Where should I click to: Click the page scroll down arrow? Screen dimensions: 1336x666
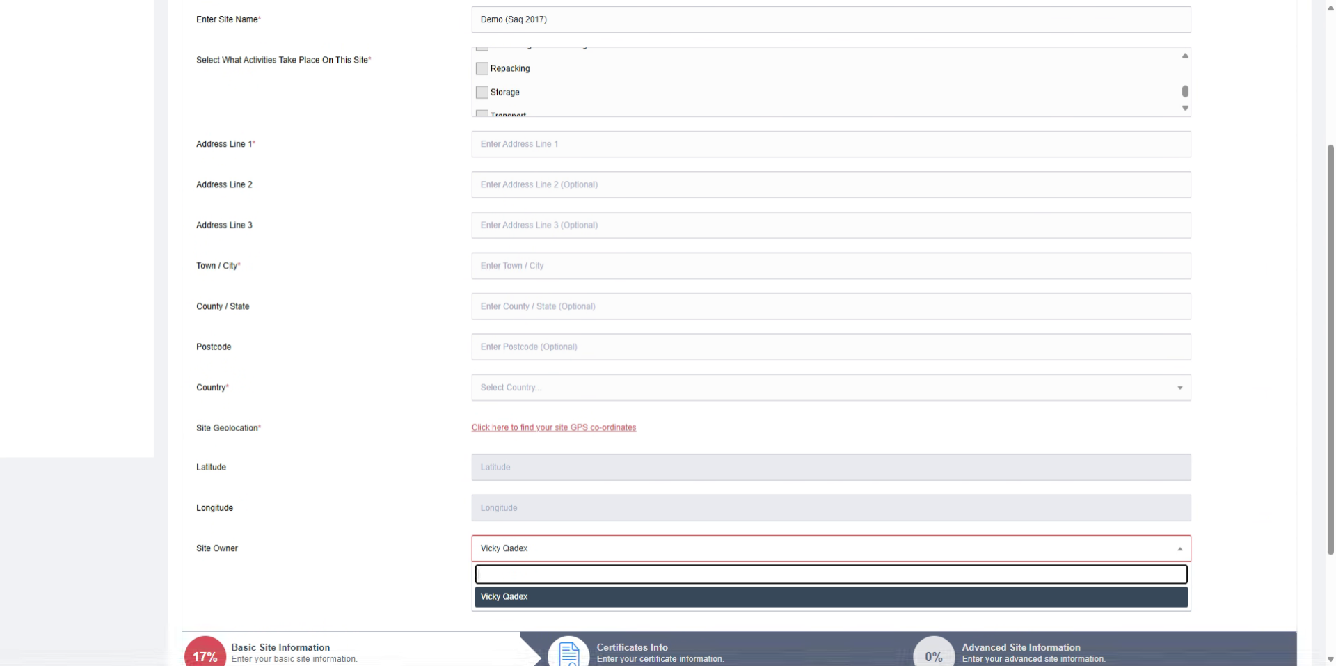1330,659
